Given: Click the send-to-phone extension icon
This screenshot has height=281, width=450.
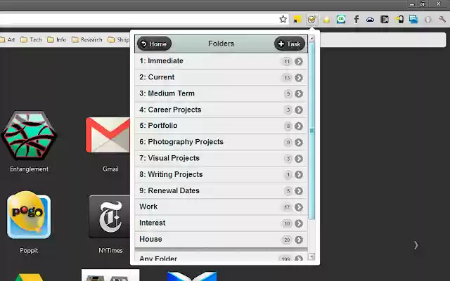Looking at the screenshot, I should coord(399,20).
